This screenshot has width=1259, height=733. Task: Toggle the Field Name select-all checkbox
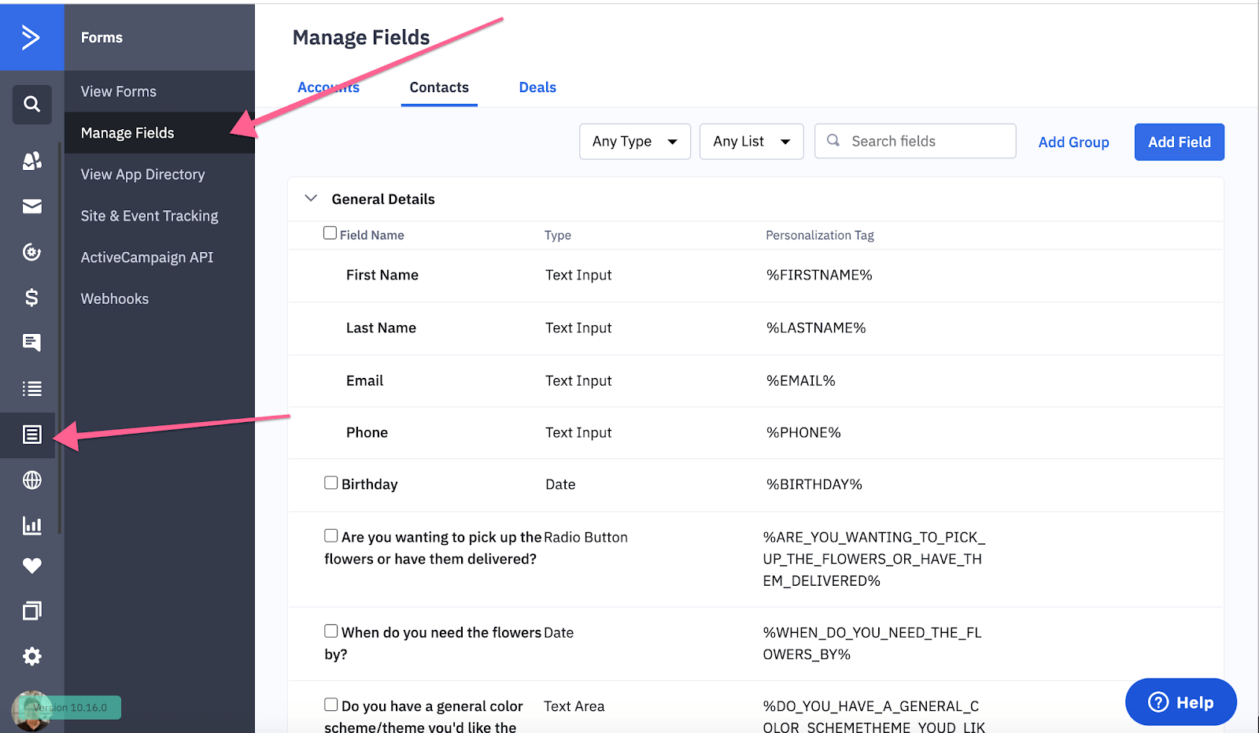coord(330,233)
